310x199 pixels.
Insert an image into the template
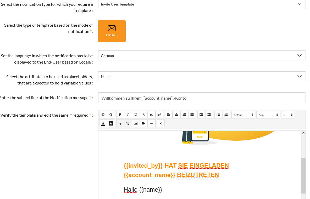point(136,123)
